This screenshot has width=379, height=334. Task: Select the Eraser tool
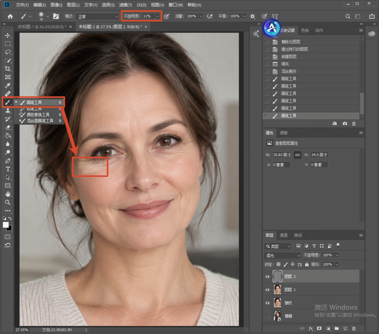(8, 127)
